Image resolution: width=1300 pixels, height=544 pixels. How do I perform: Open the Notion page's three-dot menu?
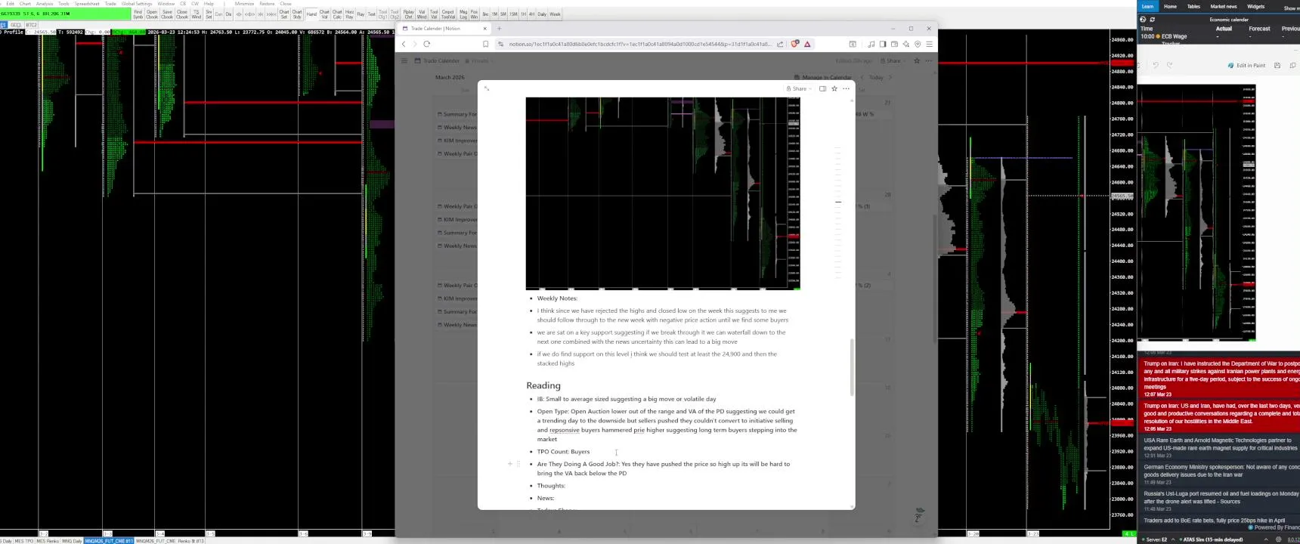(x=846, y=88)
